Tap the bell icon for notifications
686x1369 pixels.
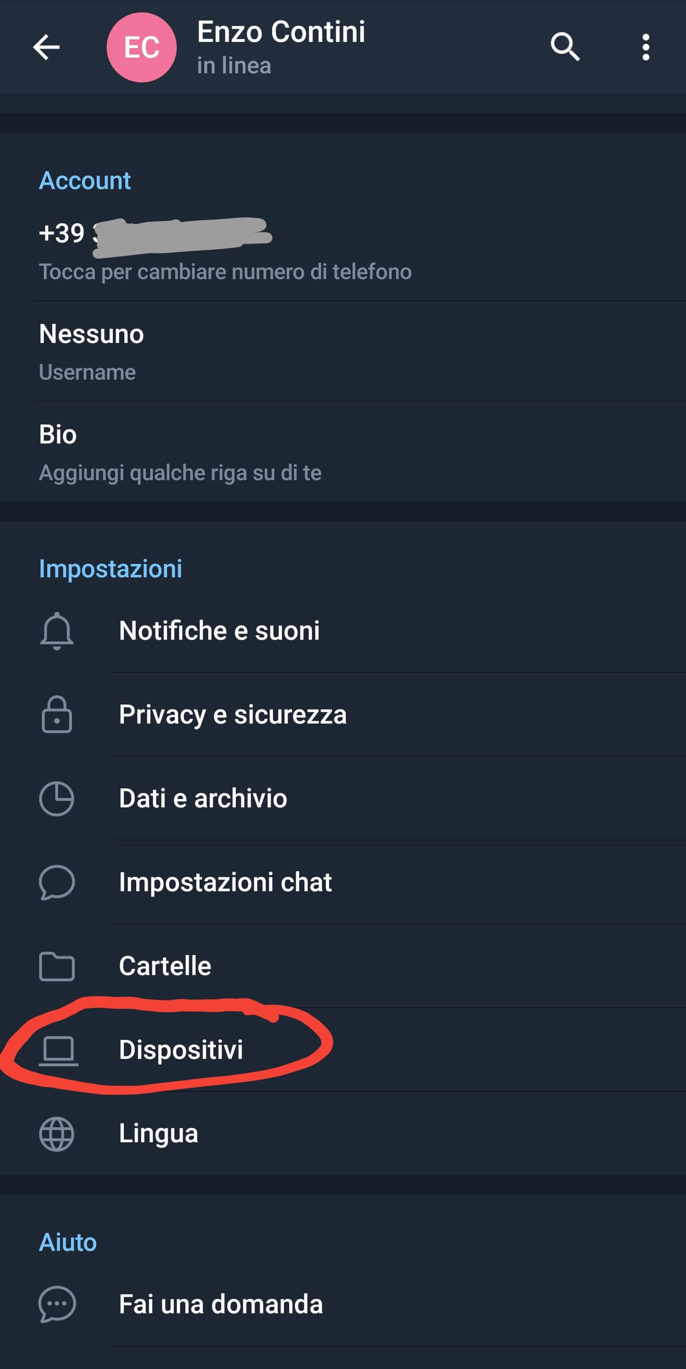coord(57,631)
